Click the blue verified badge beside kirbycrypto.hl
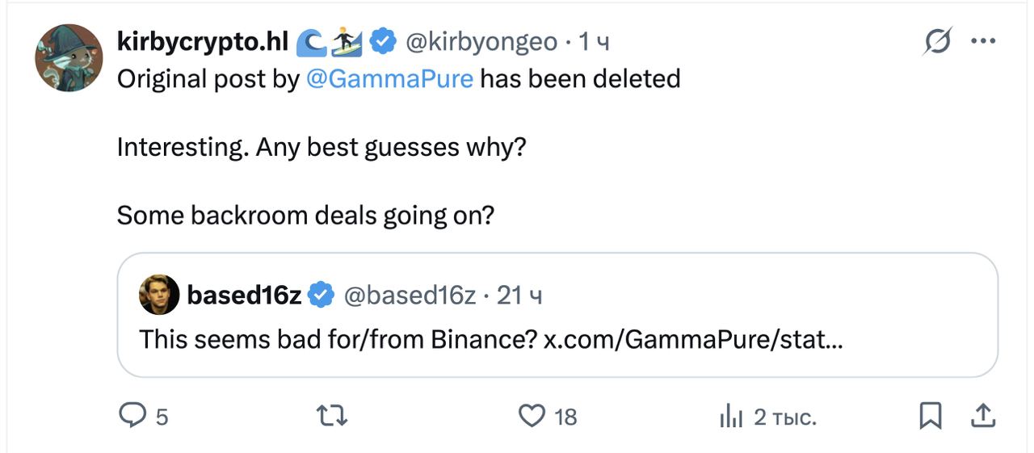Screen dimensions: 1034x453 382,41
